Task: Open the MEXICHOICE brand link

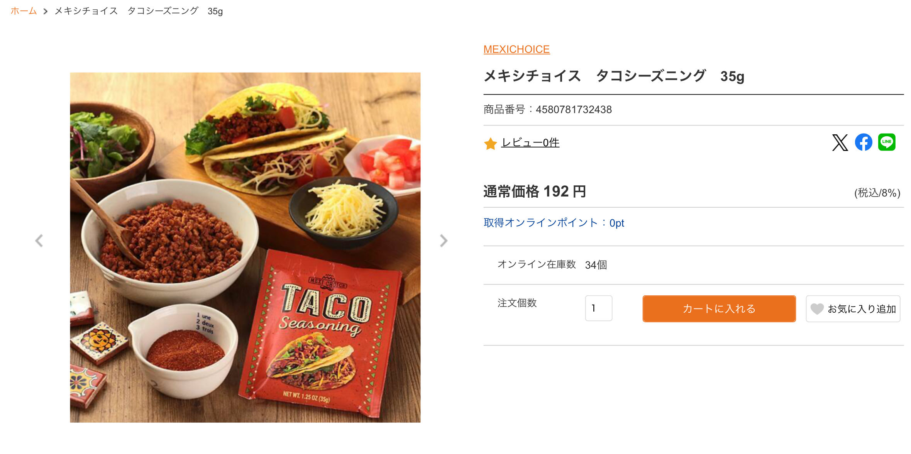Action: point(516,49)
